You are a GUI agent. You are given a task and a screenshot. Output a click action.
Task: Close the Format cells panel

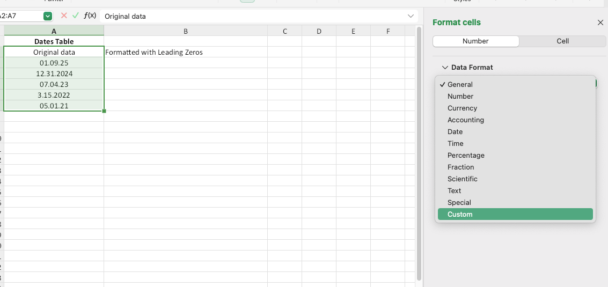point(600,23)
